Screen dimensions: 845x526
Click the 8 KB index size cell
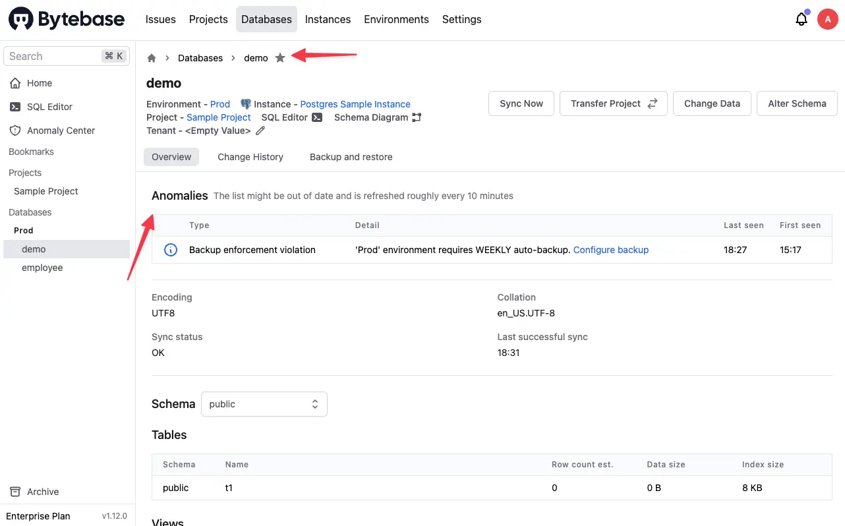tap(752, 488)
